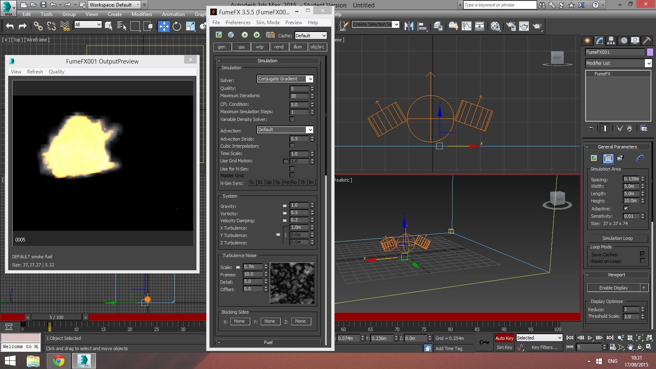This screenshot has width=656, height=369.
Task: Open the Modifier List dropdown
Action: coord(618,63)
